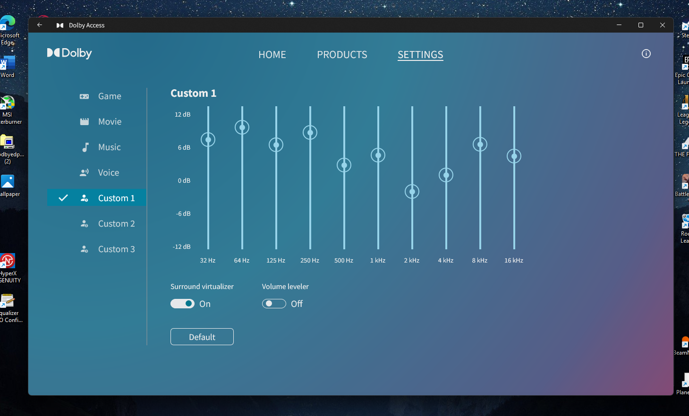Click the 4 kHz equalizer slider handle
Viewport: 689px width, 416px height.
point(446,175)
